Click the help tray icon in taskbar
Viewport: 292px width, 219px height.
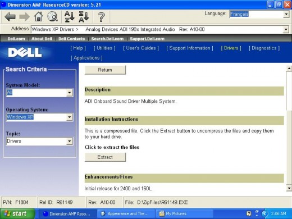(249, 213)
